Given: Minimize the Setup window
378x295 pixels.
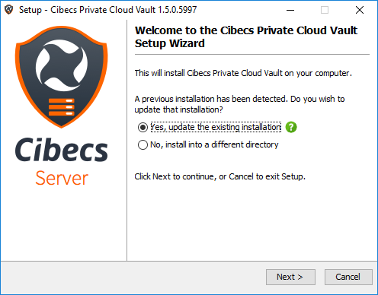Looking at the screenshot, I should point(290,10).
